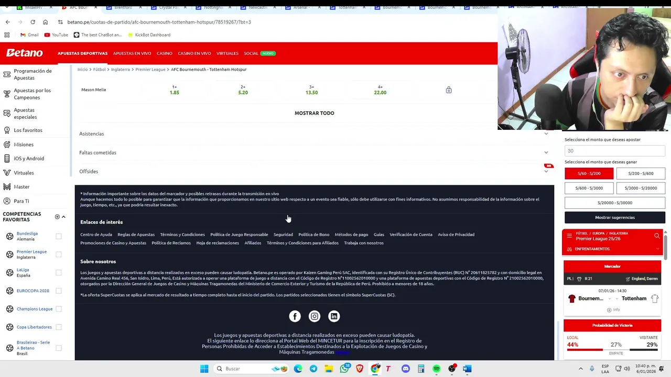Go back with the browser back arrow
Screen dimensions: 671x377
tap(7, 22)
